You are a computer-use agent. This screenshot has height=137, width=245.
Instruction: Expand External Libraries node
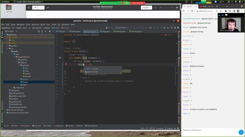(5, 110)
